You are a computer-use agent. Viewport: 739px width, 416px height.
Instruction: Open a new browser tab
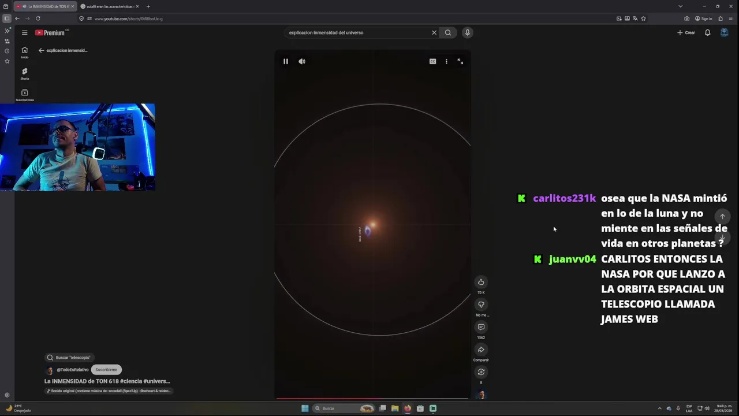pos(148,6)
